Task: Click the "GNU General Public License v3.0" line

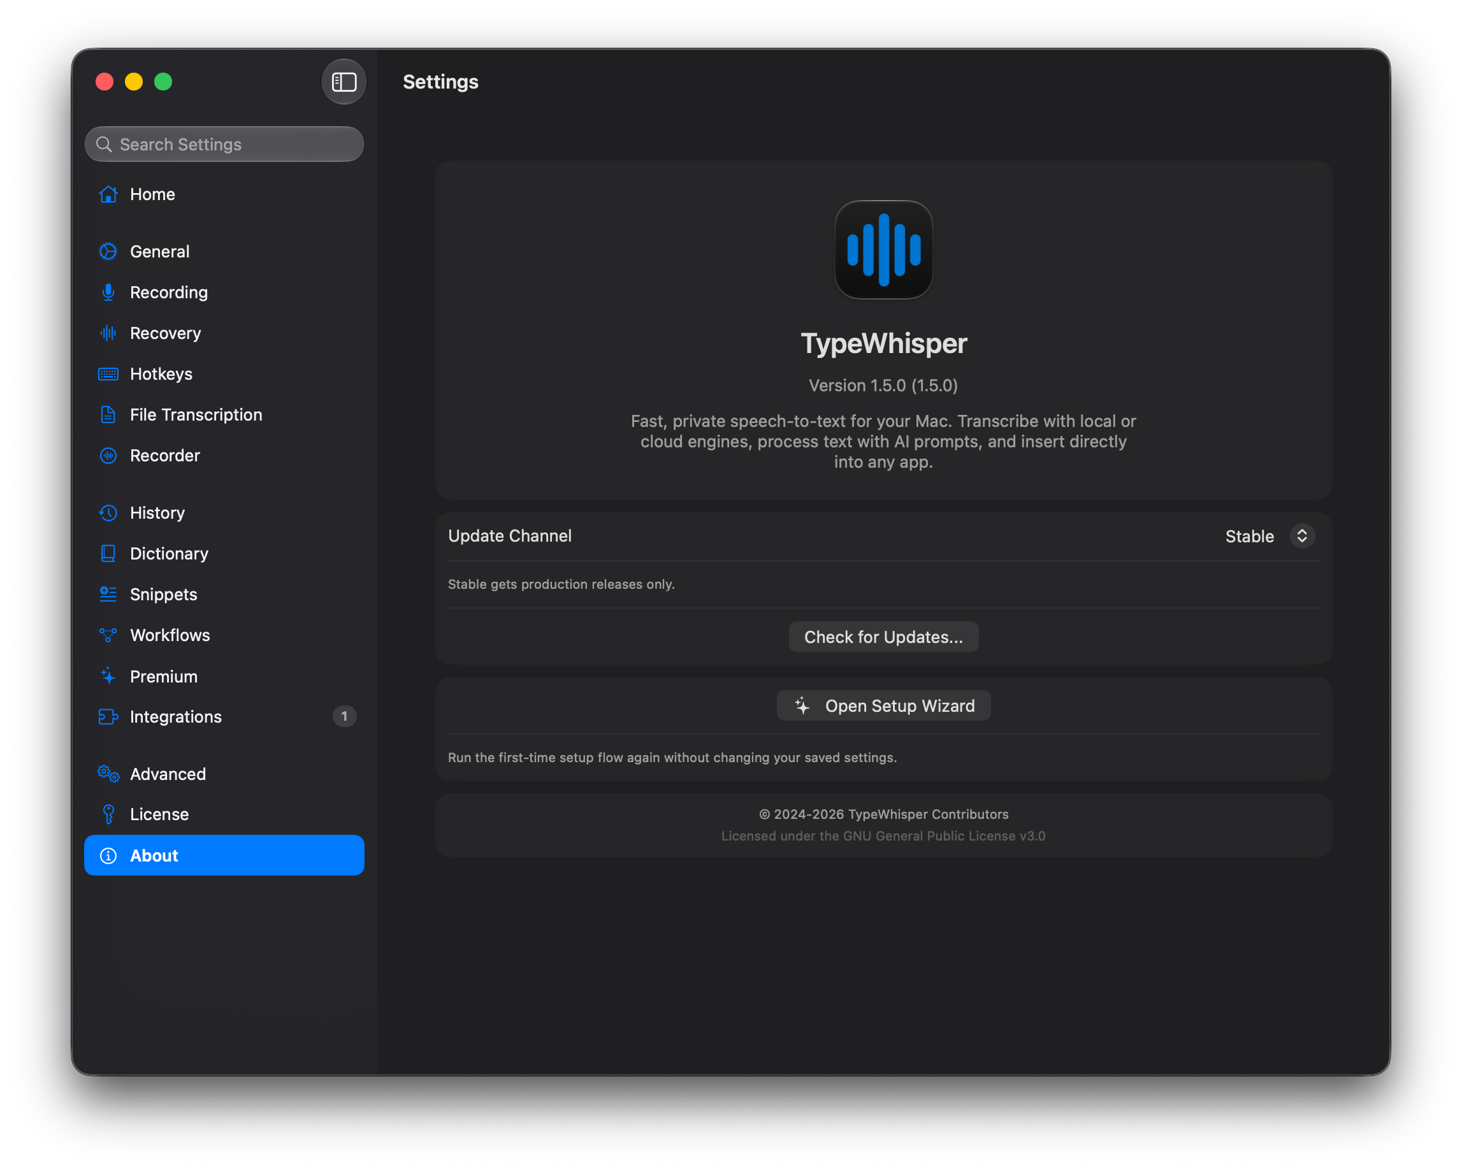Action: [x=883, y=836]
